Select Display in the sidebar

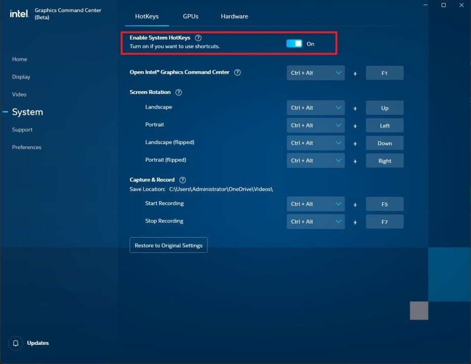pos(21,77)
